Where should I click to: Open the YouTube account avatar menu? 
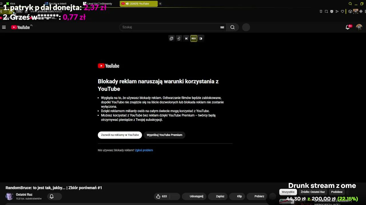[x=359, y=27]
